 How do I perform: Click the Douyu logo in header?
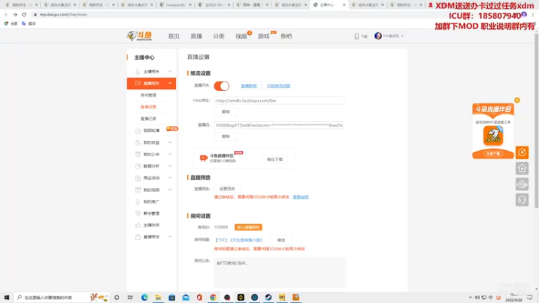click(139, 36)
